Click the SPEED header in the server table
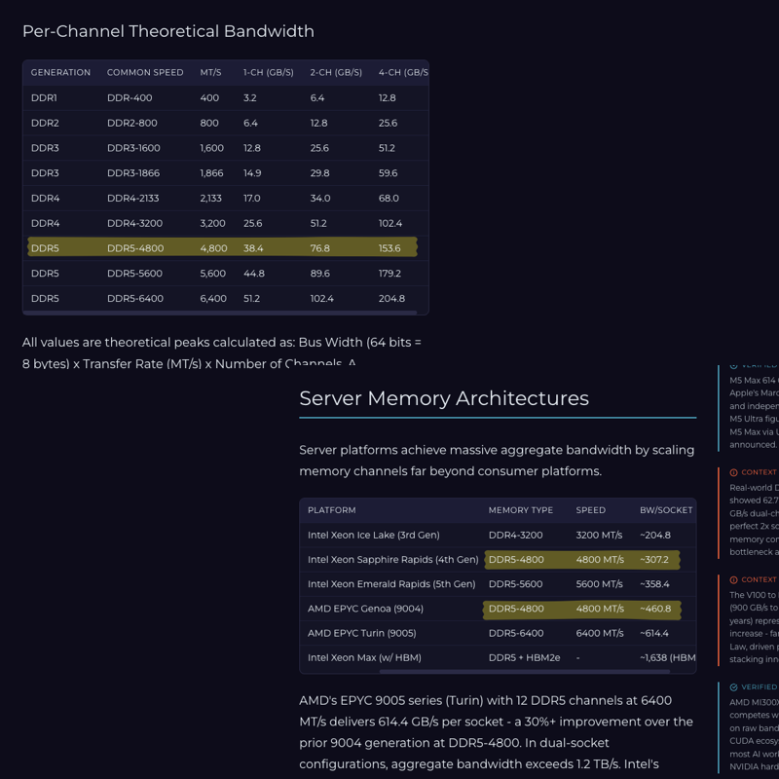 click(x=590, y=510)
